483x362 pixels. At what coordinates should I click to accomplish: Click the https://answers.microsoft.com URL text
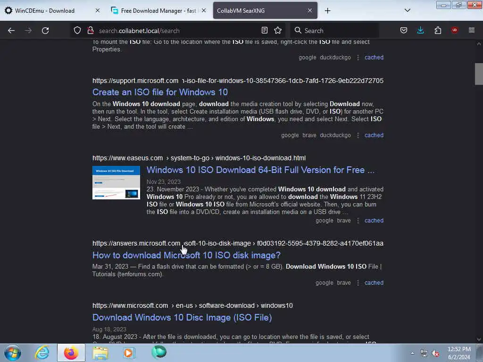coord(136,243)
